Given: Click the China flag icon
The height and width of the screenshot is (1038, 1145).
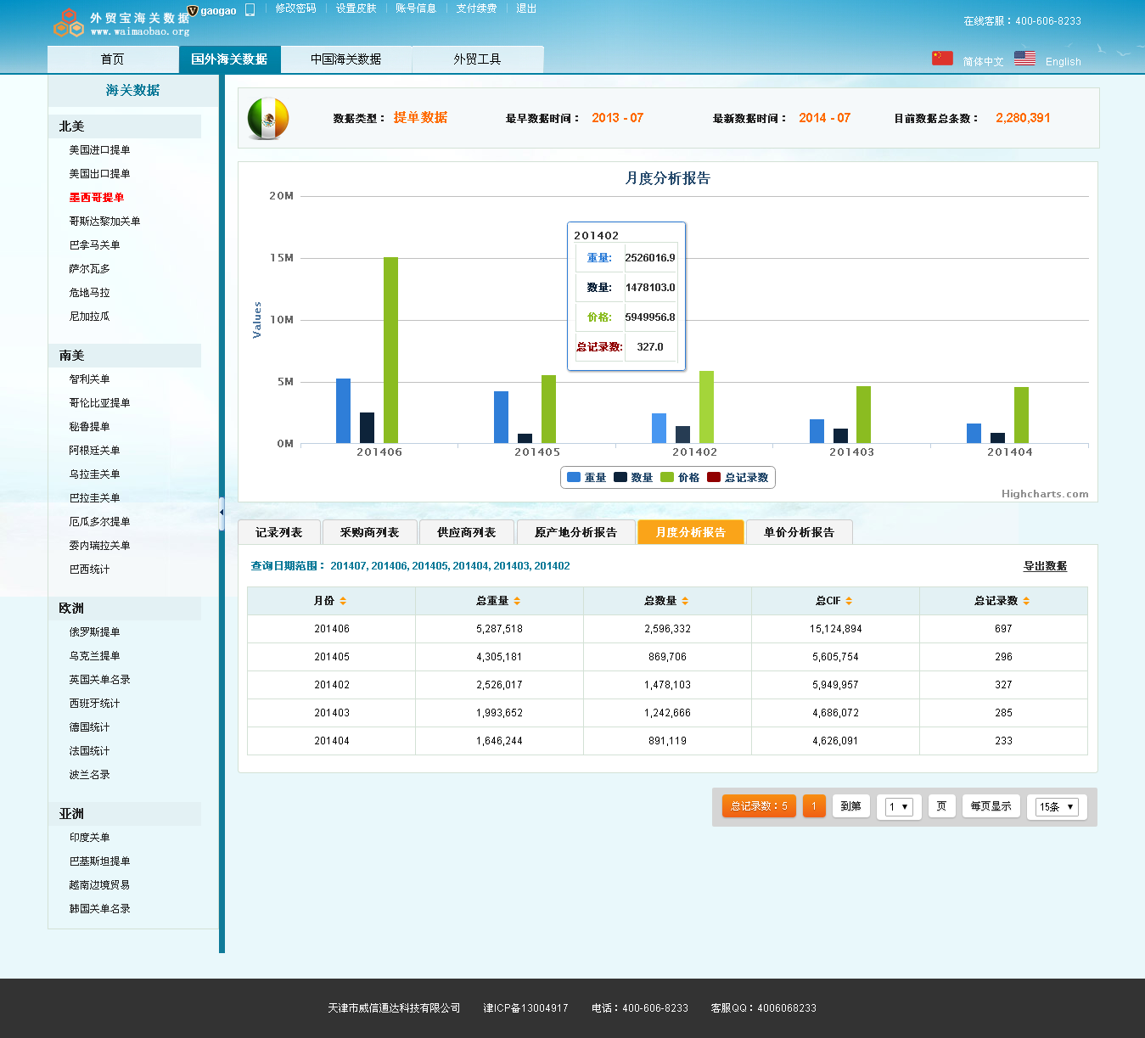Looking at the screenshot, I should 942,58.
